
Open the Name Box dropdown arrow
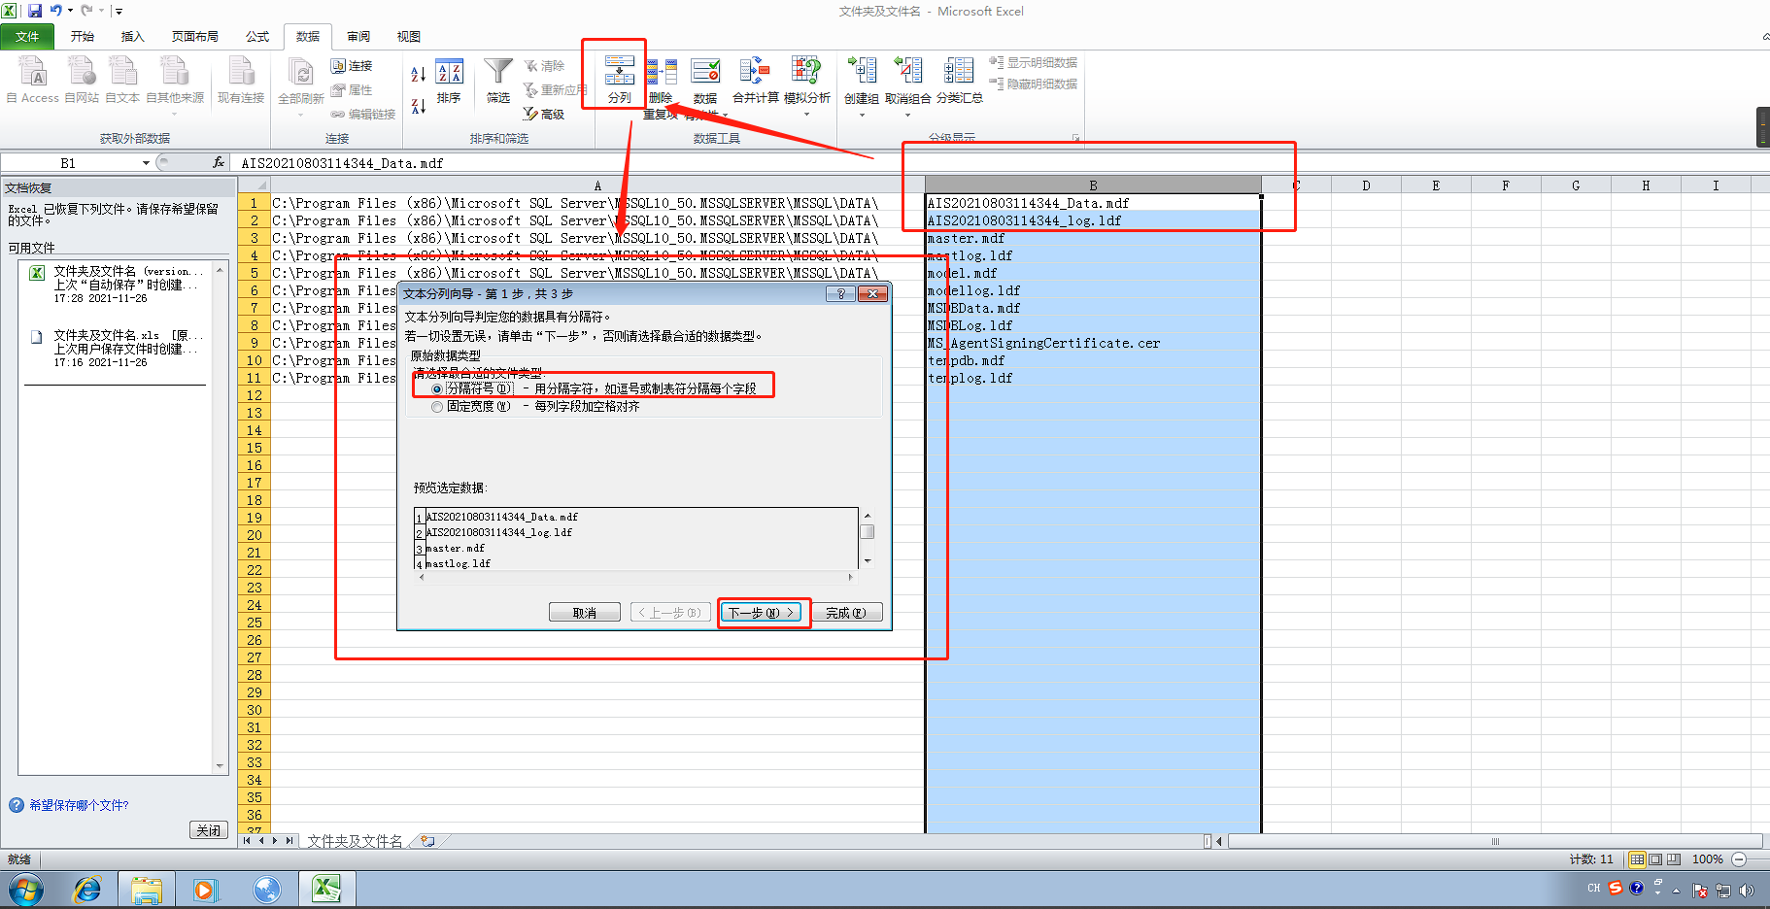(x=146, y=162)
